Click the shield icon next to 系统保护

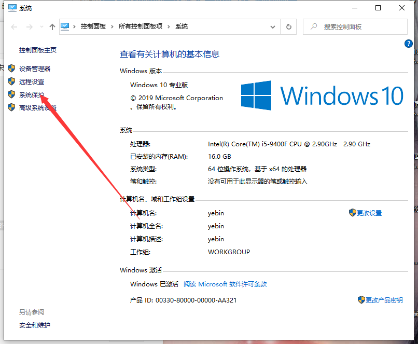(11, 94)
